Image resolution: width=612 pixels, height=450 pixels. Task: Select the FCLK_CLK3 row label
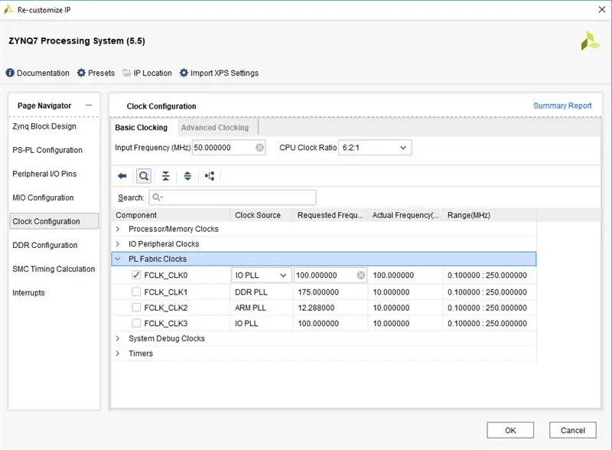[x=166, y=324]
